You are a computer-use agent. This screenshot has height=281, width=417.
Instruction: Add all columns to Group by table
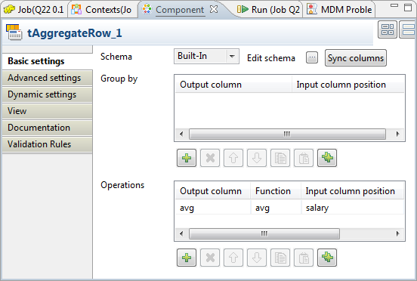tap(327, 158)
